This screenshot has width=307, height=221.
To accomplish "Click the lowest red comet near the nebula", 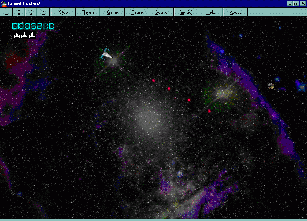I will pos(210,111).
